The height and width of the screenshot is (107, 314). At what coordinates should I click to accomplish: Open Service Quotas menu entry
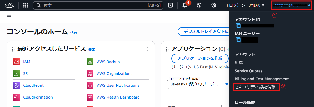[248, 71]
